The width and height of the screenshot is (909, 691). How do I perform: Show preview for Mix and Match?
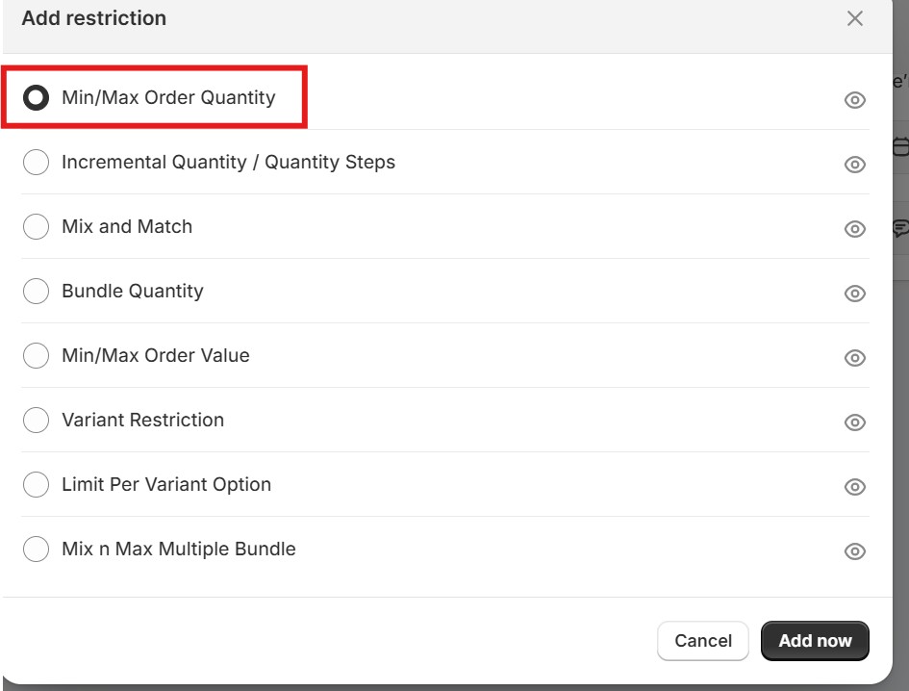(x=854, y=228)
